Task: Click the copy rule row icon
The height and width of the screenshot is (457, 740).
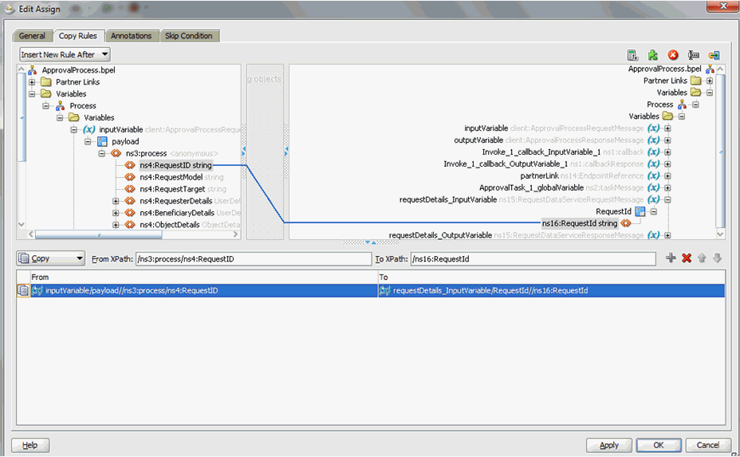Action: point(23,290)
